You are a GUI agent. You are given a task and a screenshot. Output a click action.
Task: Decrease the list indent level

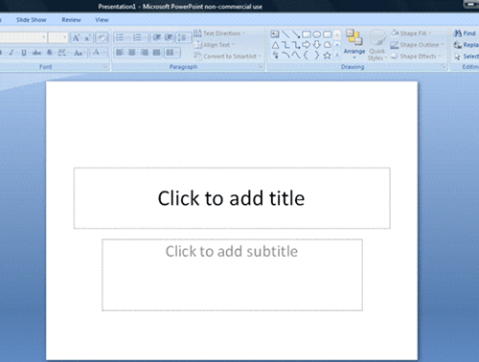tap(156, 37)
